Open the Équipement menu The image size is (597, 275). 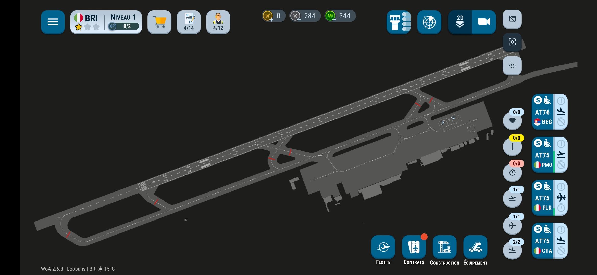coord(475,247)
